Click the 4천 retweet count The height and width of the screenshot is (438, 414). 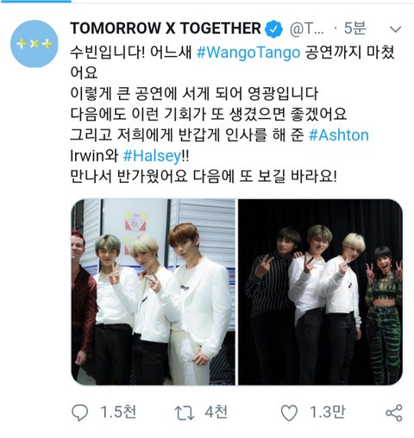216,412
